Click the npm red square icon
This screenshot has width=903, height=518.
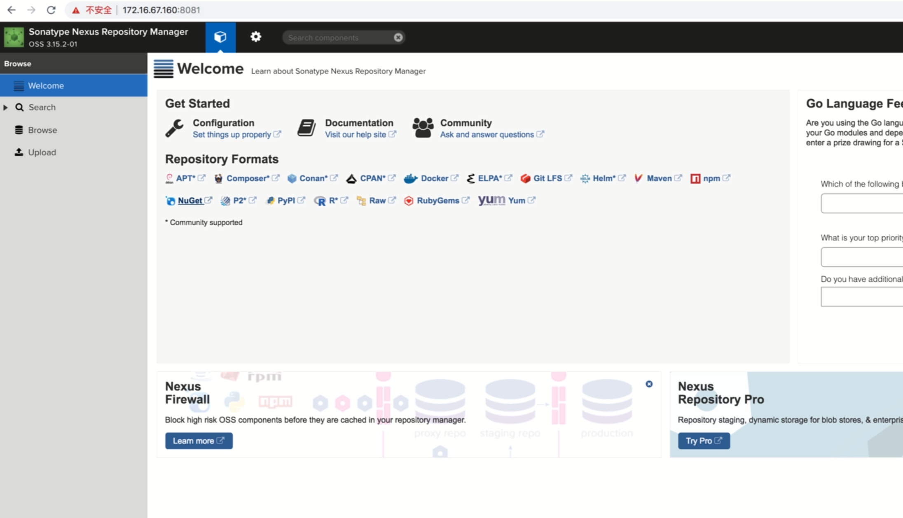pyautogui.click(x=695, y=179)
